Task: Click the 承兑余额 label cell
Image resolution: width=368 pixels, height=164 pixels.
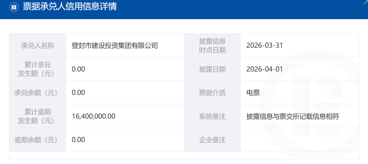Action: (38, 92)
